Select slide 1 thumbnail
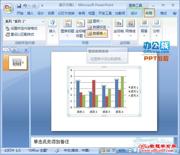Viewport: 180px width, 155px height. pos(18,62)
